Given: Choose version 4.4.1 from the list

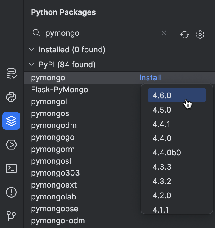Looking at the screenshot, I should tap(177, 124).
